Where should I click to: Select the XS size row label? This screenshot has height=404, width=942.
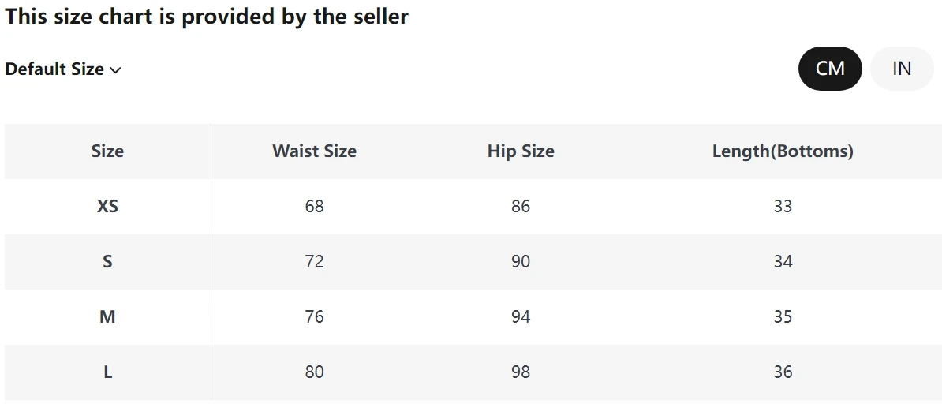107,206
